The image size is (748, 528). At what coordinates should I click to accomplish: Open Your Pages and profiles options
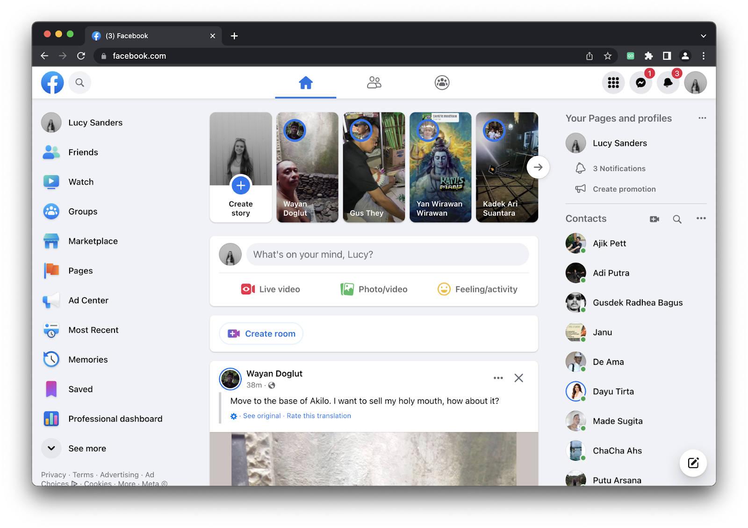click(702, 118)
